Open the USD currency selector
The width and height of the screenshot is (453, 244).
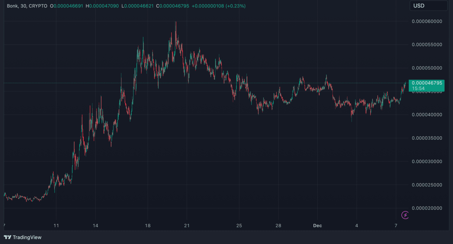pos(428,6)
